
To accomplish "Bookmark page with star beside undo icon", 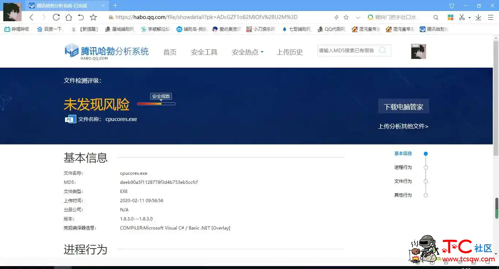I will click(x=93, y=17).
